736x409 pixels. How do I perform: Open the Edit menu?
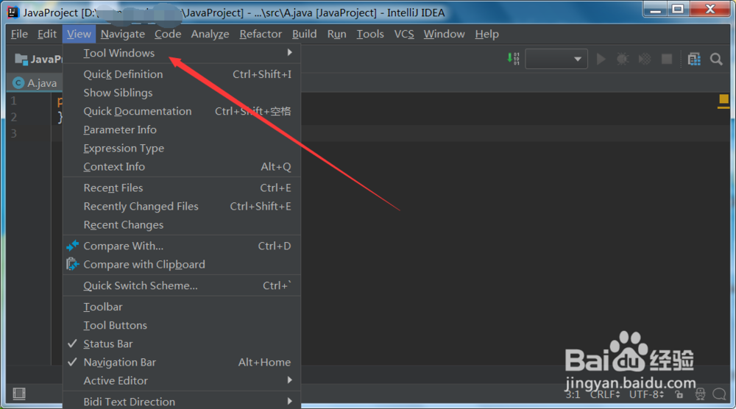click(x=47, y=34)
